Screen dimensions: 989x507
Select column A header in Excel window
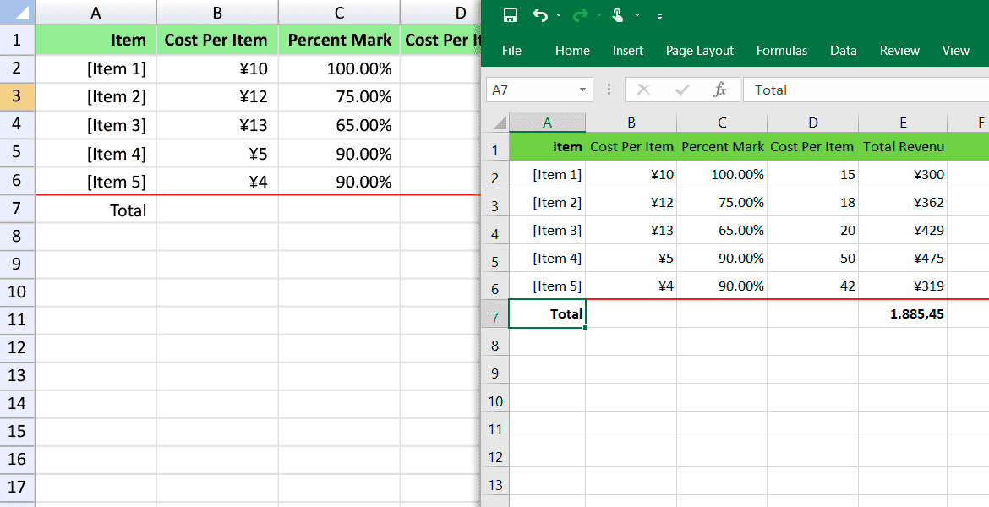(547, 123)
